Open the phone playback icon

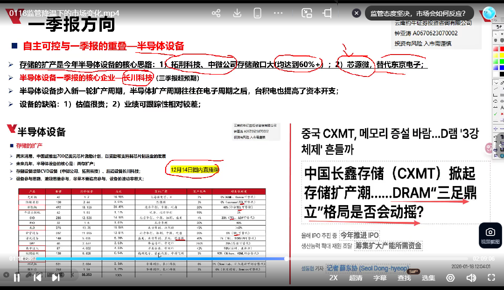click(x=258, y=13)
